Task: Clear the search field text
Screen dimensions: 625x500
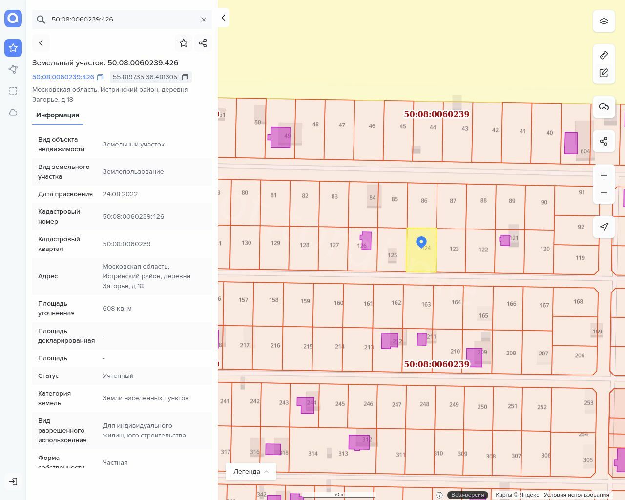Action: [204, 20]
